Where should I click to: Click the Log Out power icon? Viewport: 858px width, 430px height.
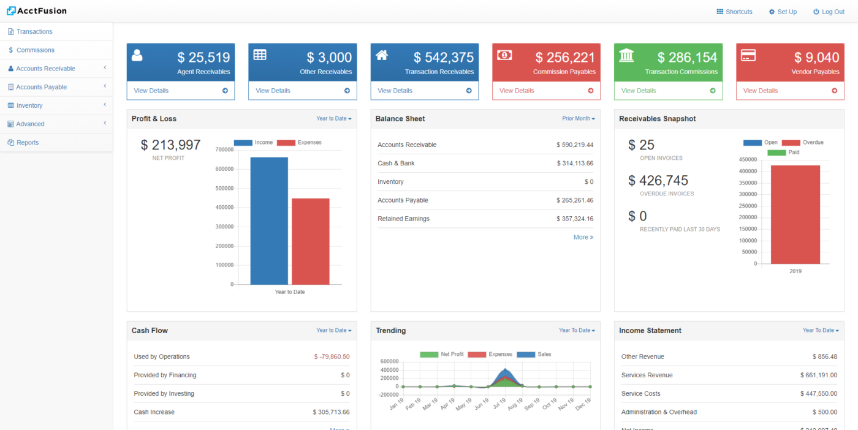coord(815,11)
